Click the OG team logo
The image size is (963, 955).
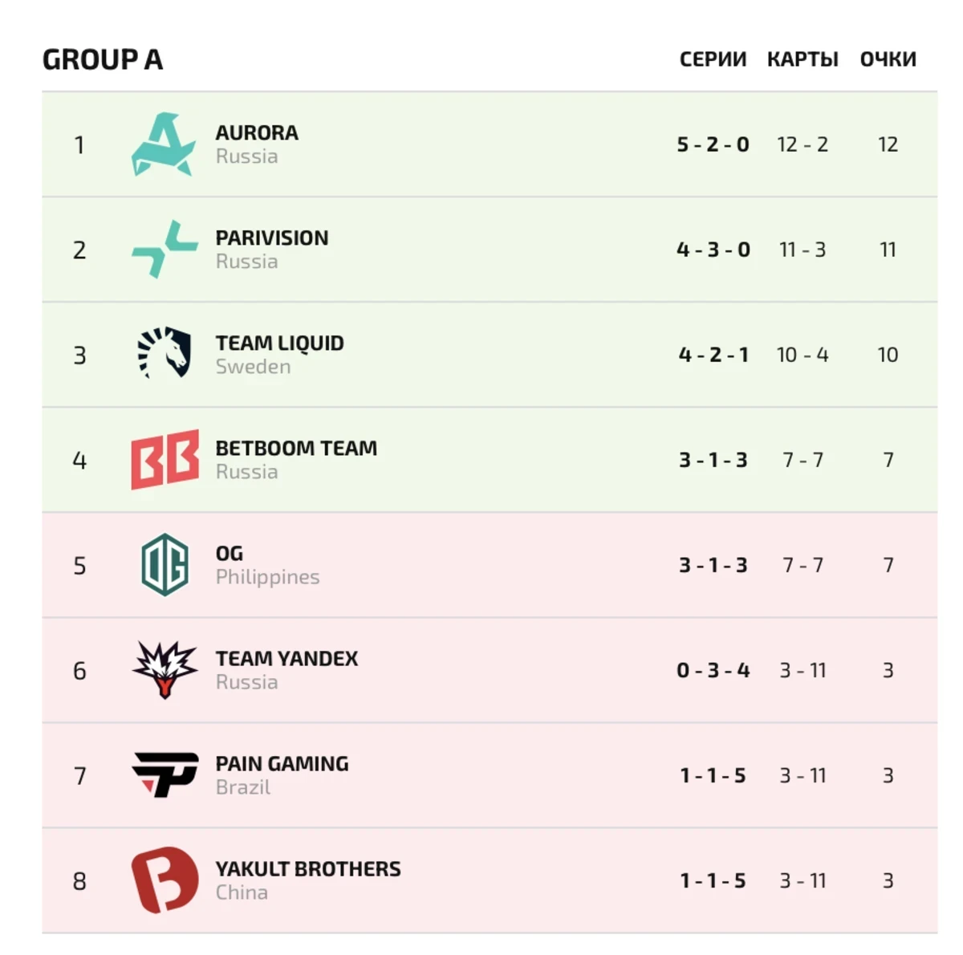pyautogui.click(x=165, y=564)
